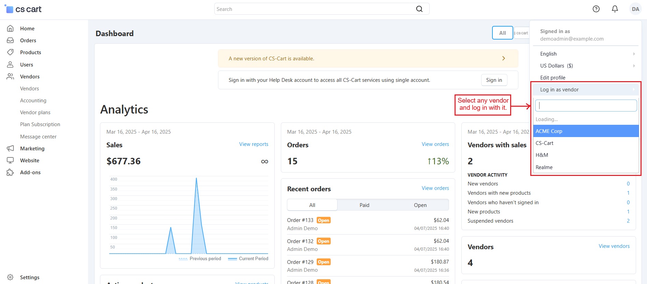Open Orders via the inbox icon

10,41
